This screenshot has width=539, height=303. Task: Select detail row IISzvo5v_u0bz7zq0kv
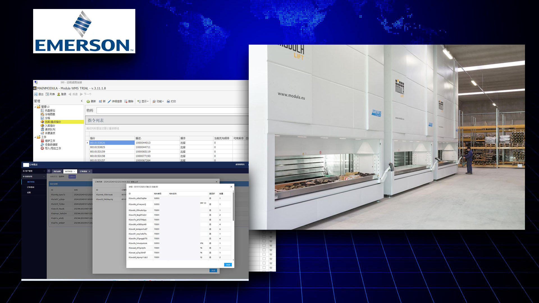(180, 199)
